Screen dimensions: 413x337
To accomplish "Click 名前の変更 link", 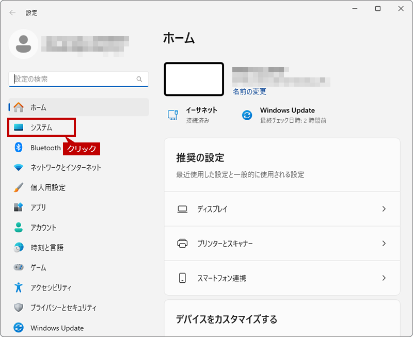I will pos(249,92).
